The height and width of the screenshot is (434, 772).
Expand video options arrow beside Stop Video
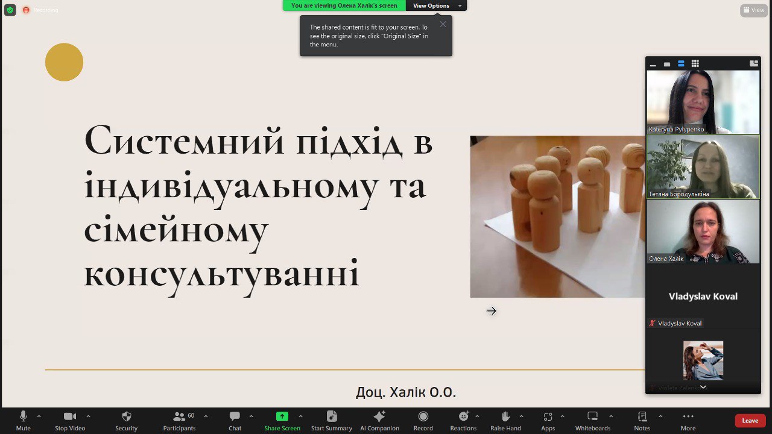pyautogui.click(x=88, y=416)
